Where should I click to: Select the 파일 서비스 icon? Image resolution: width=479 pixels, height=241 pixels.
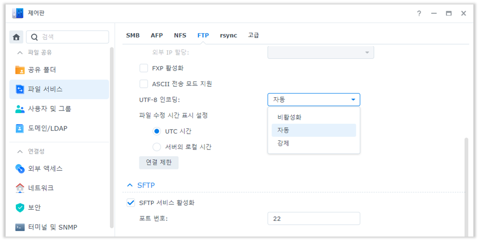20,89
